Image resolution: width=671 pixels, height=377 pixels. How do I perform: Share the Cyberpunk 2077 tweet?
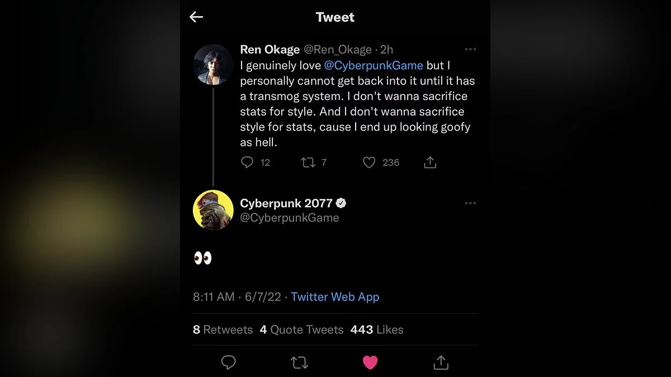tap(441, 362)
